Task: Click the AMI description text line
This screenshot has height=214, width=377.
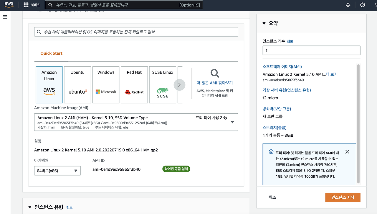Action: (x=96, y=150)
